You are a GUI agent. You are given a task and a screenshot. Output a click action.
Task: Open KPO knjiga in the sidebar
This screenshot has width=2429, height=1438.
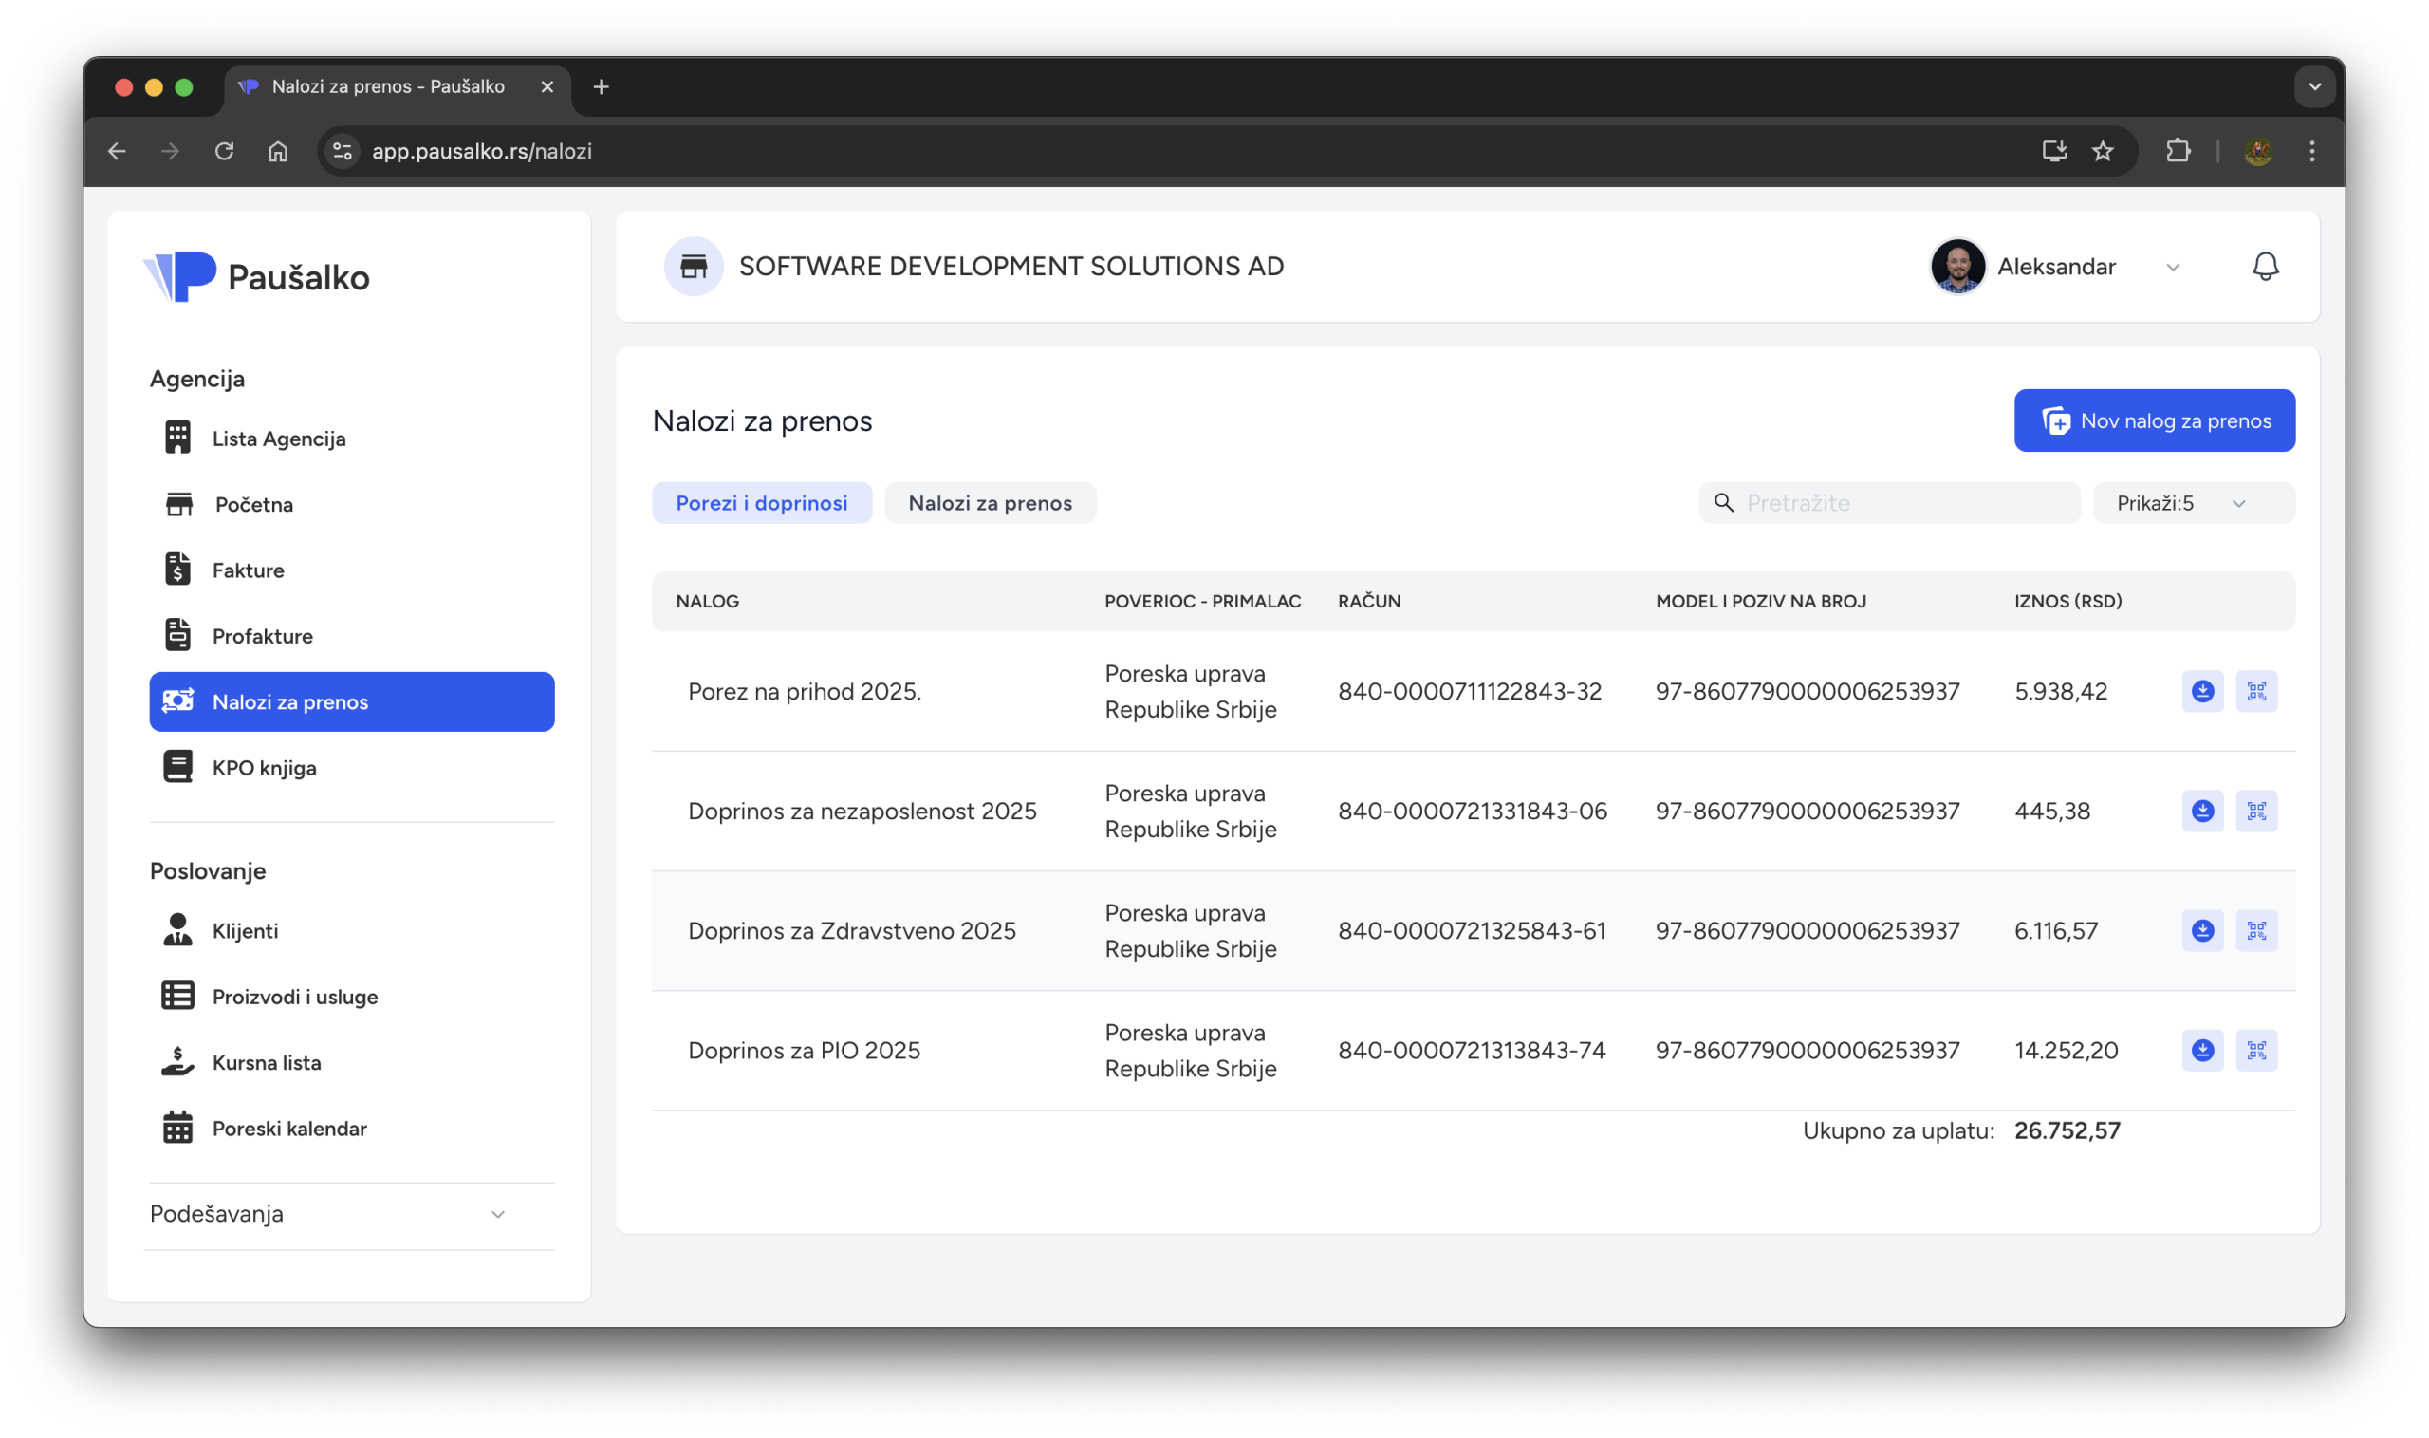click(x=264, y=768)
